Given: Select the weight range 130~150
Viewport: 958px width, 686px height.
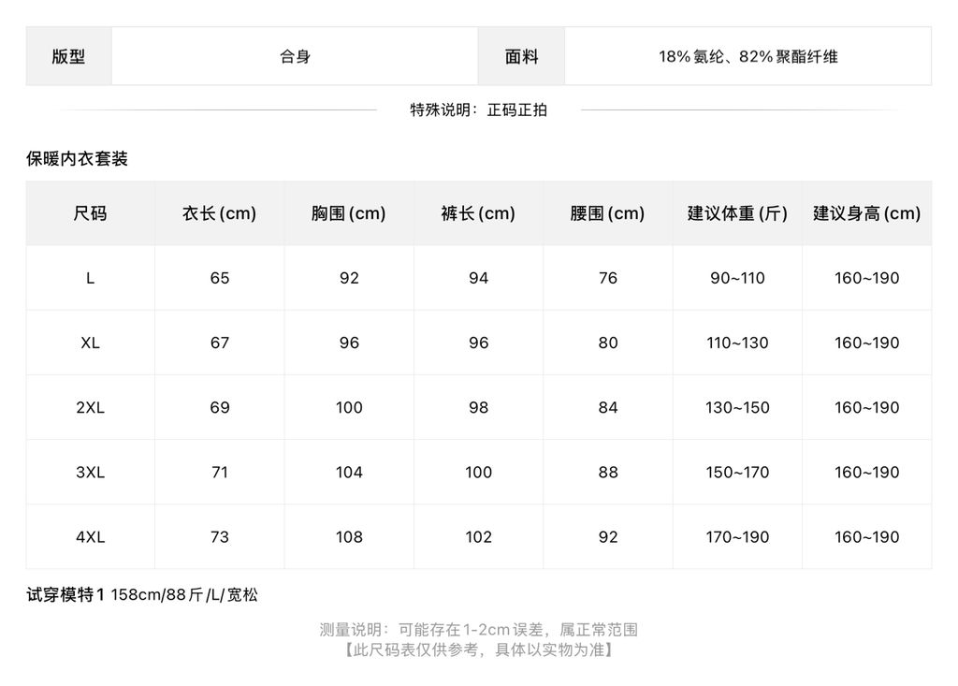Looking at the screenshot, I should 737,408.
